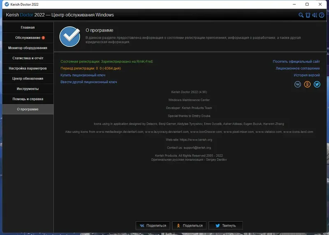Image resolution: width=329 pixels, height=235 pixels.
Task: Click Ввести другой лицензионный ключ
Action: coord(89,82)
